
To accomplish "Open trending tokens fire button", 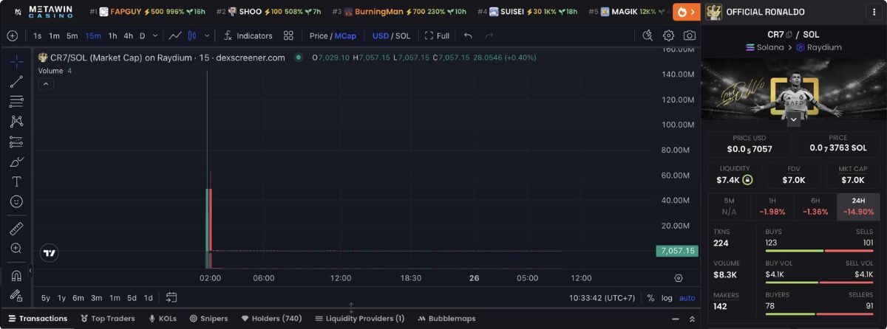I will [x=685, y=12].
